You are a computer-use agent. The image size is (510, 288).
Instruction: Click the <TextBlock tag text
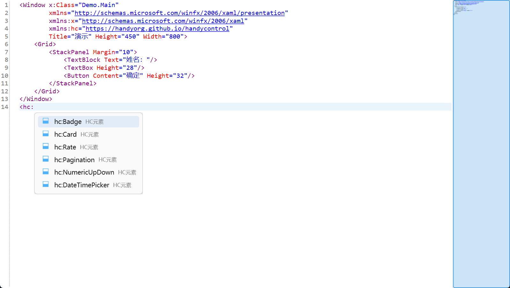pos(82,60)
